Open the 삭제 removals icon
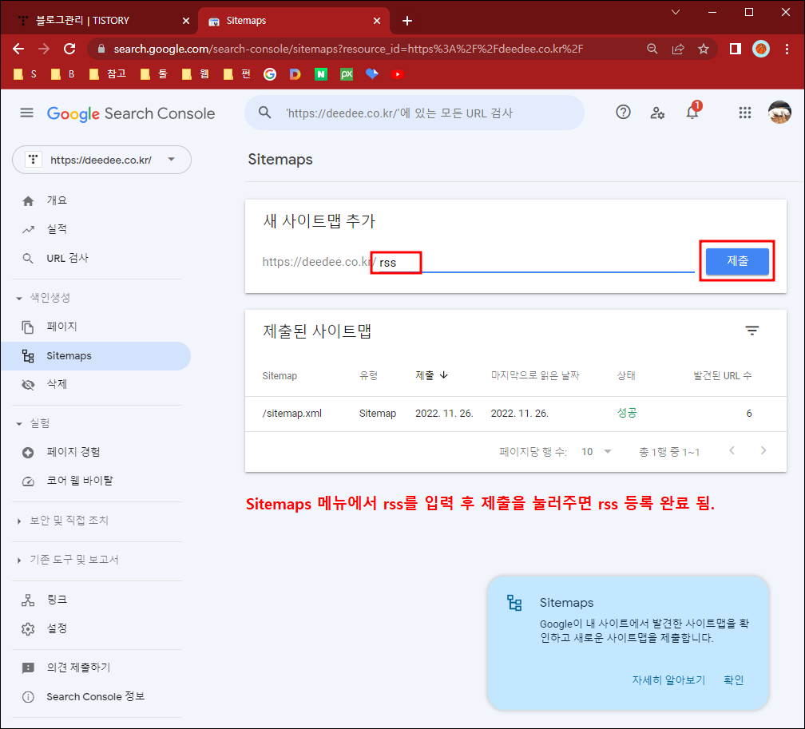 [x=28, y=384]
